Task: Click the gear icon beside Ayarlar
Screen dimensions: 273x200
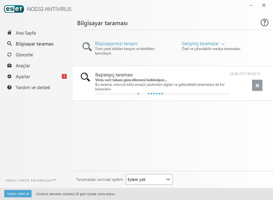Action: coord(9,76)
